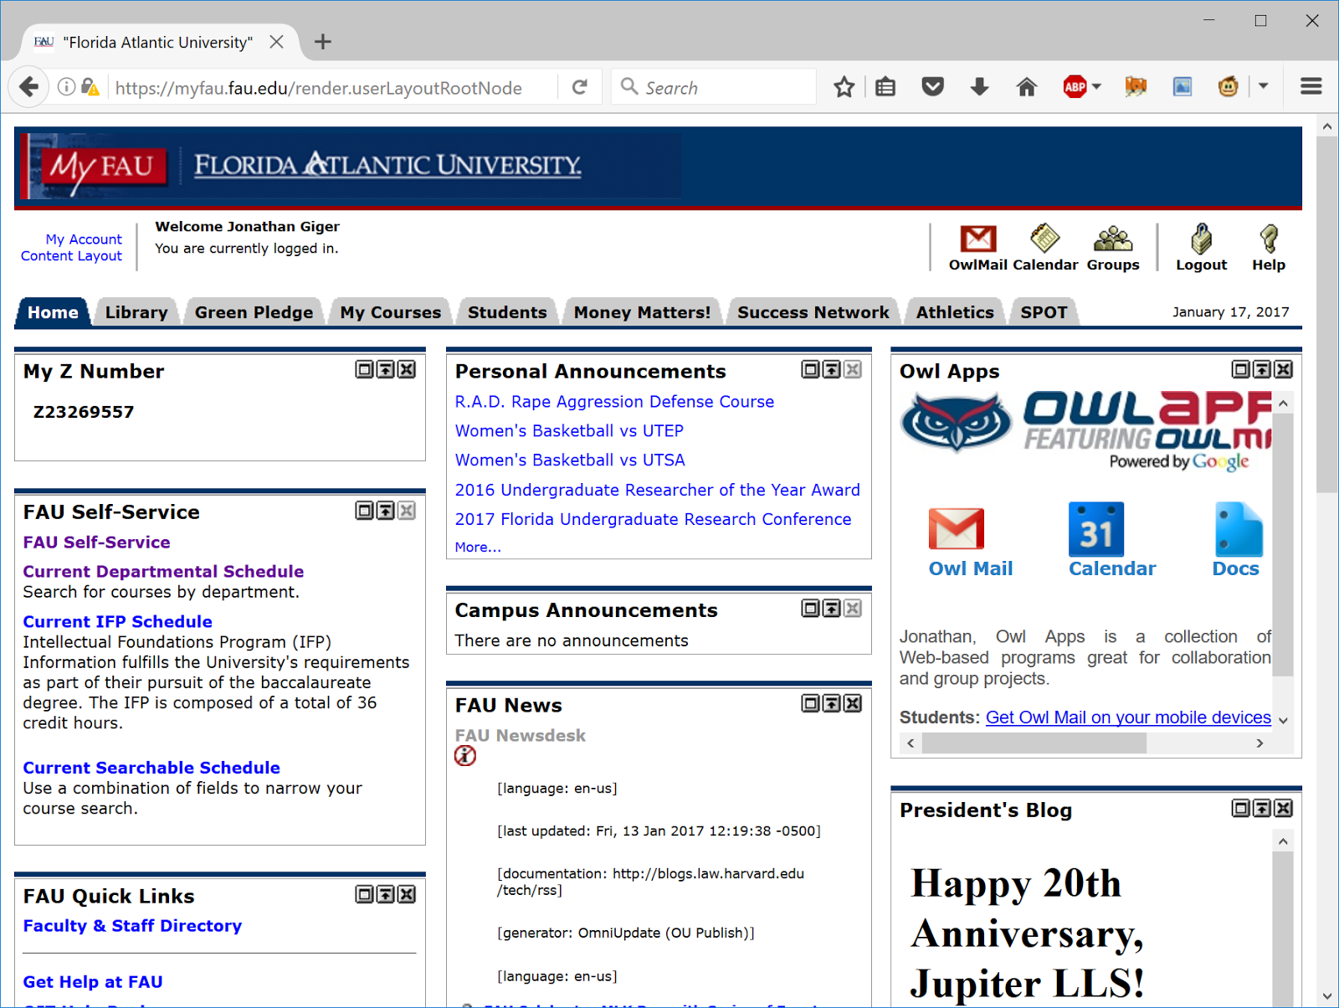Open the Students tab

pyautogui.click(x=507, y=312)
